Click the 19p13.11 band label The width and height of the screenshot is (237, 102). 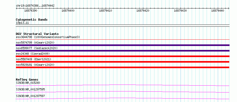(22, 23)
